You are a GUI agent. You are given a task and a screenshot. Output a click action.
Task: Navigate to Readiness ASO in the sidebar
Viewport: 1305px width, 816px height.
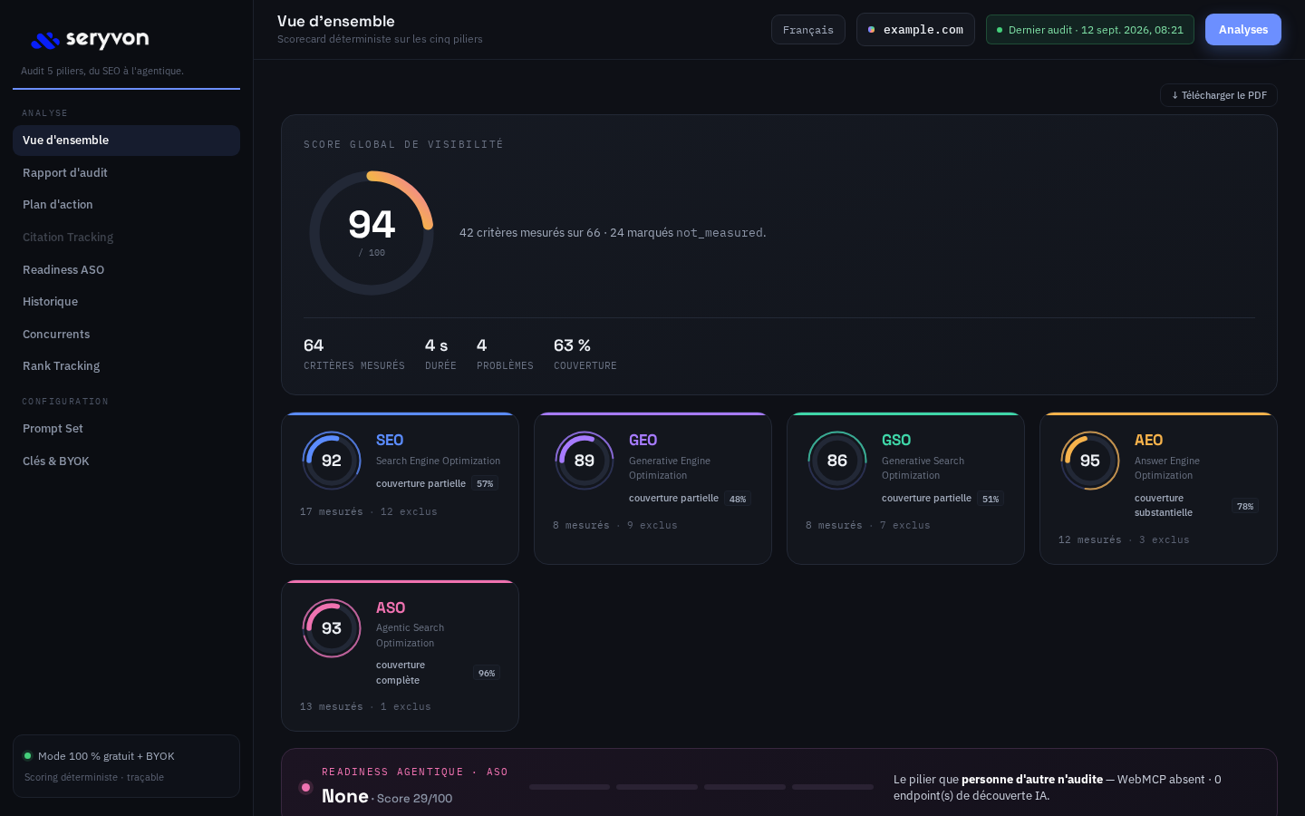[x=126, y=270]
